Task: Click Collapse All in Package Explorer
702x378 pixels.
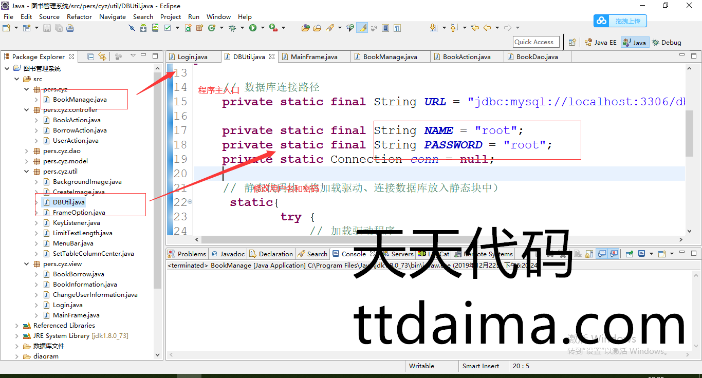Action: pyautogui.click(x=91, y=56)
